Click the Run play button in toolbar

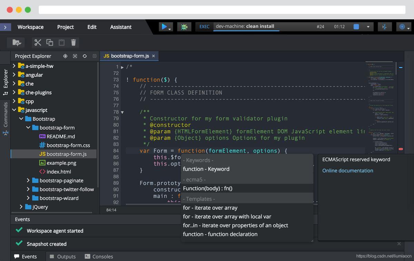pyautogui.click(x=164, y=27)
